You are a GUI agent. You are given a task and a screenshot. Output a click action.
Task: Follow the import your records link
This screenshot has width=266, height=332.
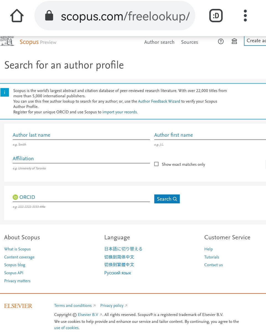(120, 112)
